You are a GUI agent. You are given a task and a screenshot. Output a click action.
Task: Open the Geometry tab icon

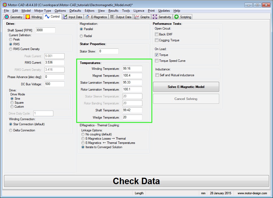point(7,17)
